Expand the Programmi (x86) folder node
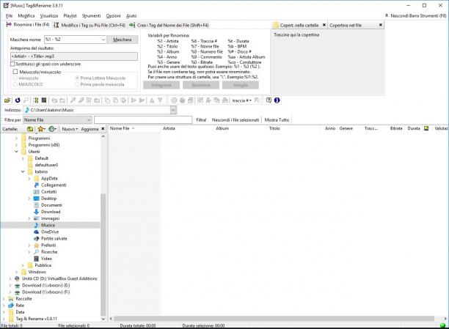Image resolution: width=449 pixels, height=329 pixels. [x=16, y=145]
